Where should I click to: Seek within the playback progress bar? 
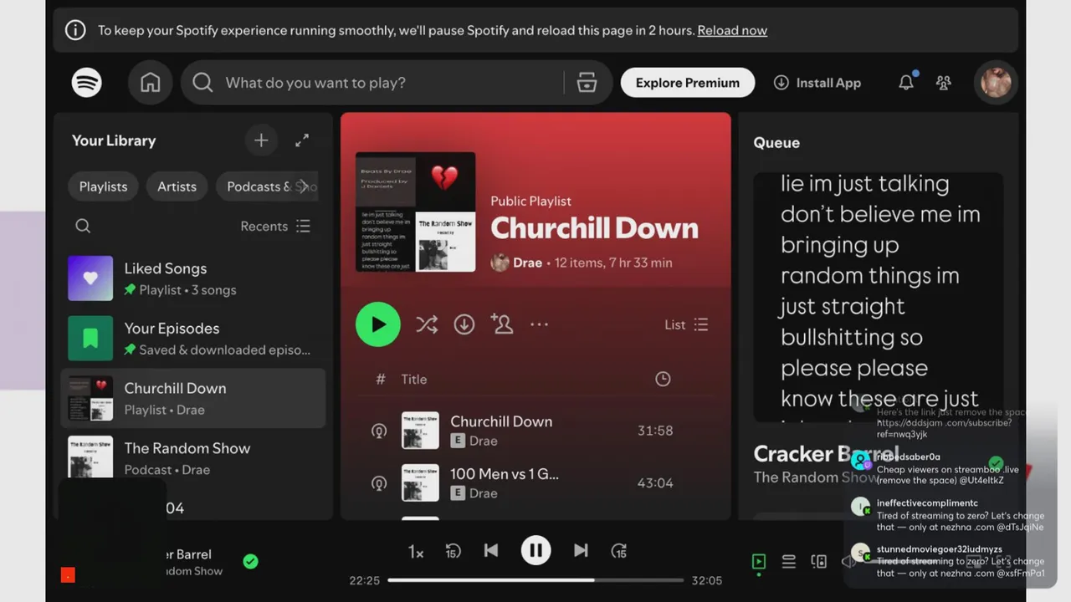pyautogui.click(x=535, y=580)
